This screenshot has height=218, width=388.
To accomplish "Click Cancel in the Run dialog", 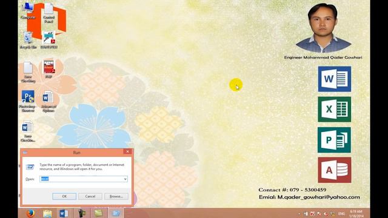I will [90, 196].
